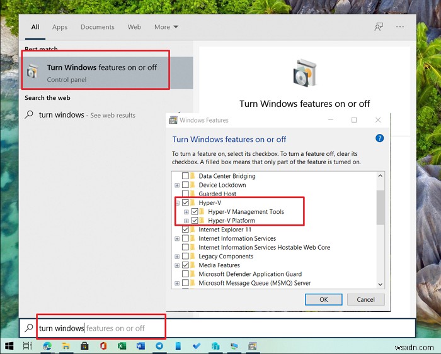Click the magnifier icon in the search box

tap(29, 328)
